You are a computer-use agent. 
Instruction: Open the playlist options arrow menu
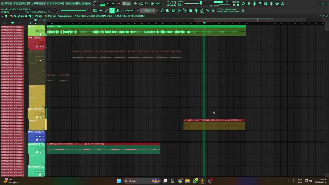pos(2,16)
